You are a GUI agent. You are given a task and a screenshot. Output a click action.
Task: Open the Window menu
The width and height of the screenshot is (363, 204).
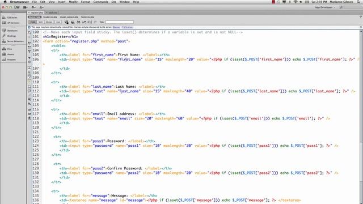coord(125,2)
